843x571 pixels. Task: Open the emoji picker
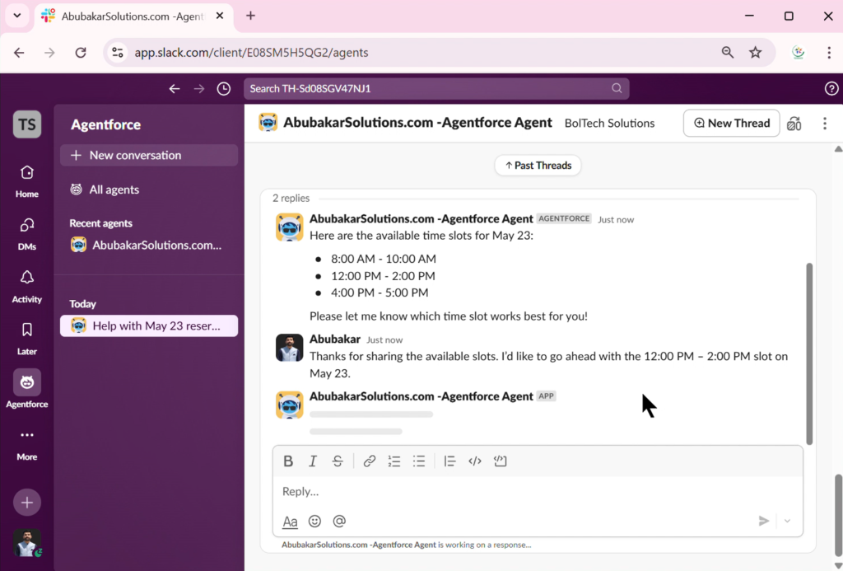coord(314,521)
